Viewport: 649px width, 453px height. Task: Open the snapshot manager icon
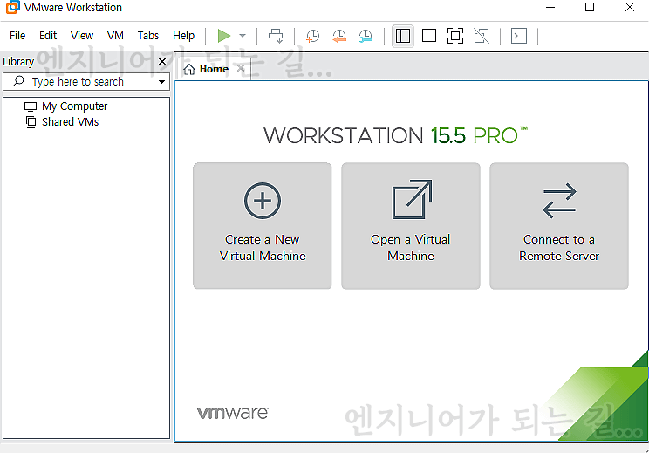point(365,36)
